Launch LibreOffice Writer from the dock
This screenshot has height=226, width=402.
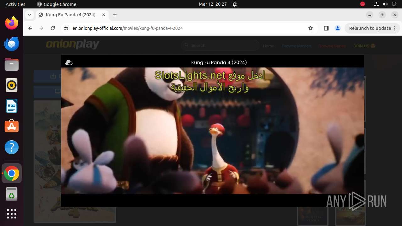12,106
